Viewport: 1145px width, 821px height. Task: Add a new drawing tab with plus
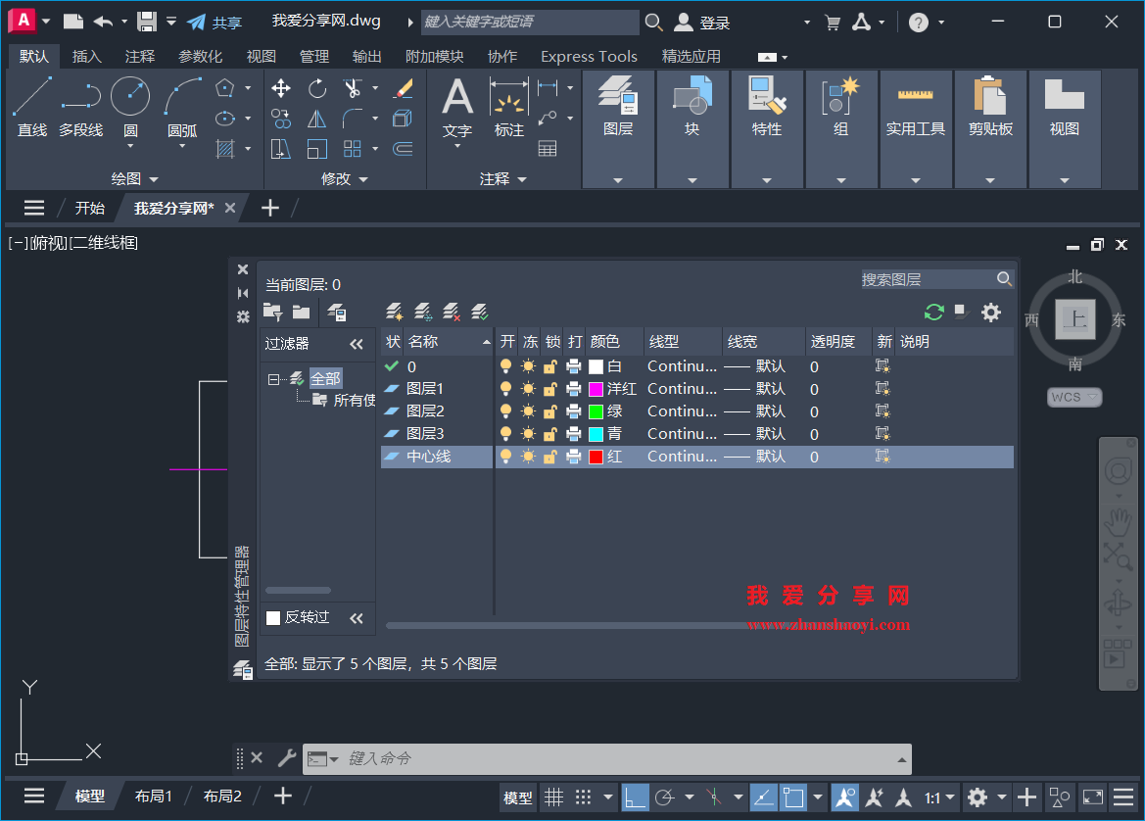(x=270, y=208)
